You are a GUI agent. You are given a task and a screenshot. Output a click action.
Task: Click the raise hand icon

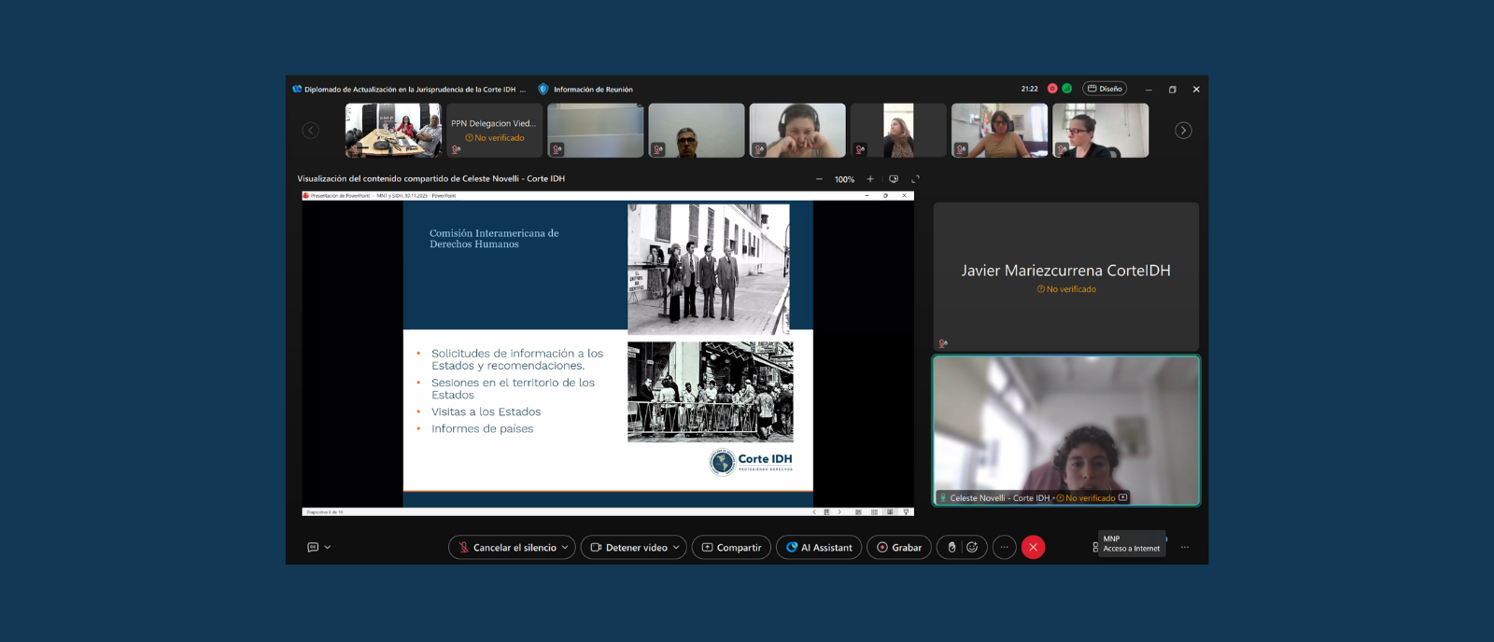(951, 548)
